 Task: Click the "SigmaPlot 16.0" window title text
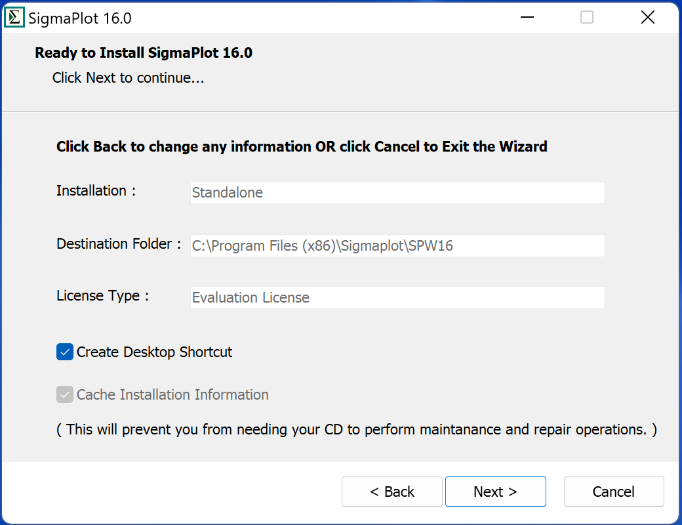[80, 18]
